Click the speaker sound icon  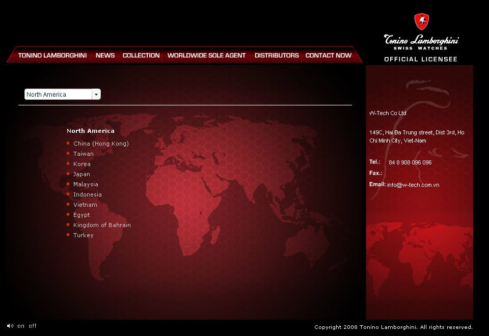(x=10, y=326)
